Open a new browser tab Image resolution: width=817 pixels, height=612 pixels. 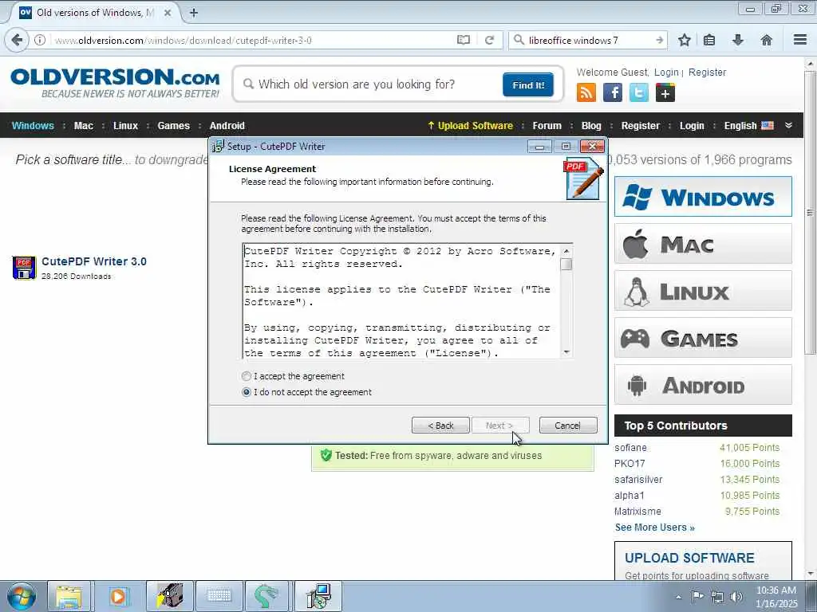pos(193,13)
